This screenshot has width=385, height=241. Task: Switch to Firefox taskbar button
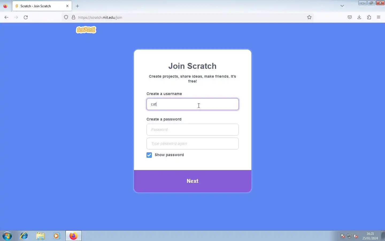point(74,236)
